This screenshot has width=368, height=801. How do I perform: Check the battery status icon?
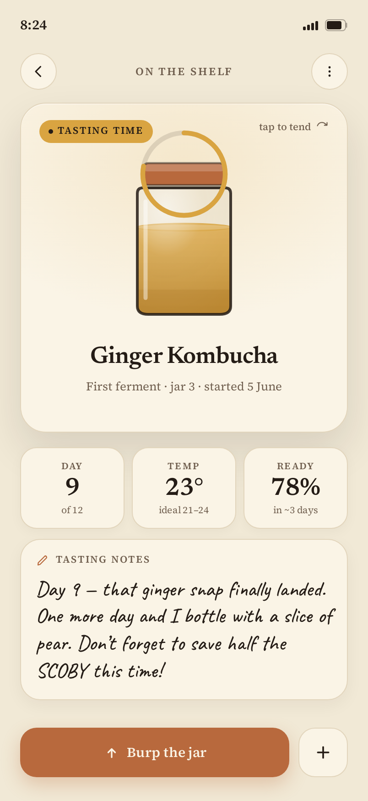point(336,25)
